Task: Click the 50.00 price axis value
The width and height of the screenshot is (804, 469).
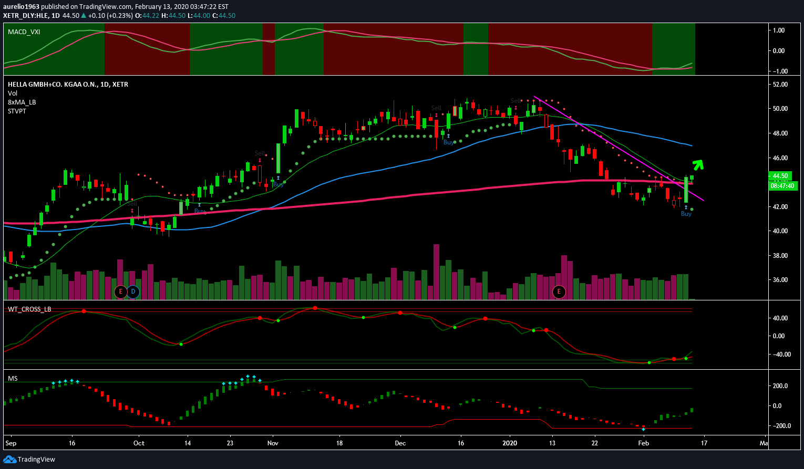Action: [x=780, y=109]
